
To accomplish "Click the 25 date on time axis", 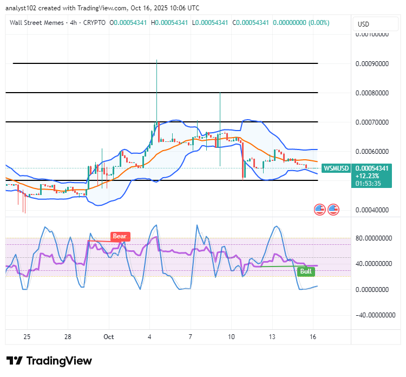I will 27,337.
